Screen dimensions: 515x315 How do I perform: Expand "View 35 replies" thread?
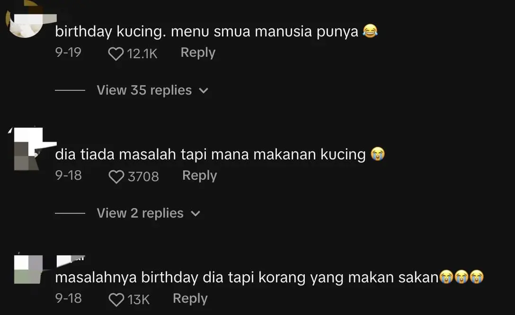(x=144, y=90)
